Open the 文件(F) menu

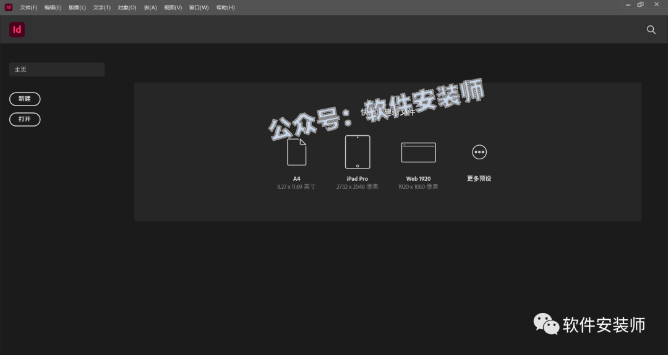coord(28,7)
